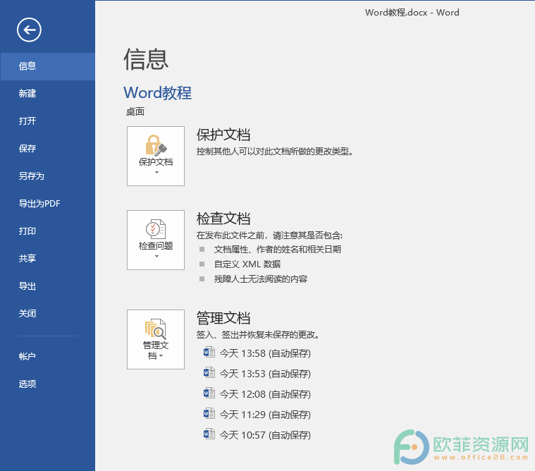Open autosave version 今天 12:08
The width and height of the screenshot is (535, 471).
265,394
